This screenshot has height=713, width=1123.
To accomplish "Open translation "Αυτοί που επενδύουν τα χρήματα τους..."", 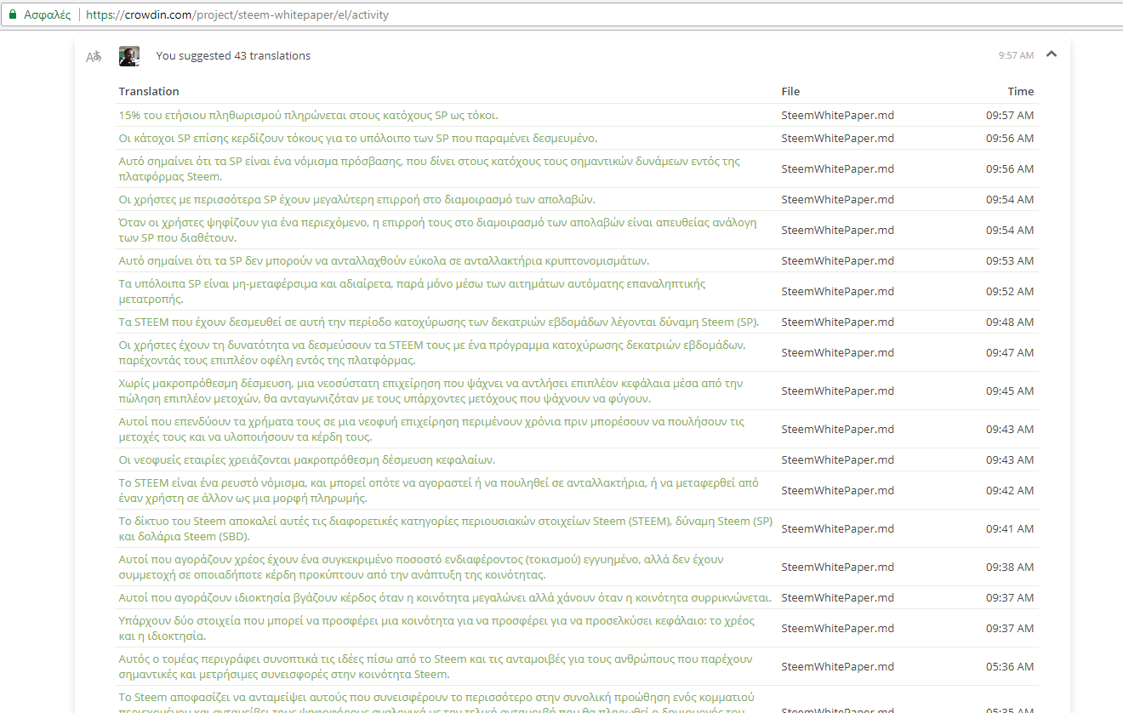I will point(431,429).
